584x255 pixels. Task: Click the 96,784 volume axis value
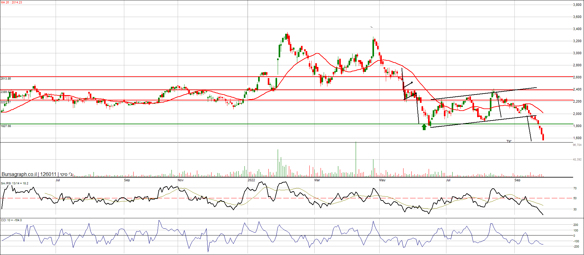click(577, 145)
